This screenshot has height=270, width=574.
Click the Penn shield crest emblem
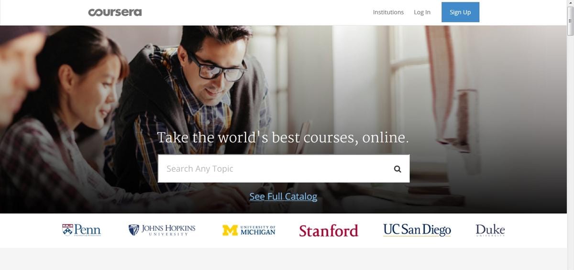pos(67,229)
